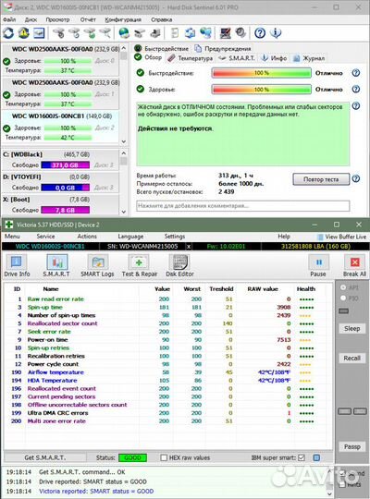Click the monitor screen icon in Sentinel toolbar
This screenshot has height=499, width=370.
226,32
